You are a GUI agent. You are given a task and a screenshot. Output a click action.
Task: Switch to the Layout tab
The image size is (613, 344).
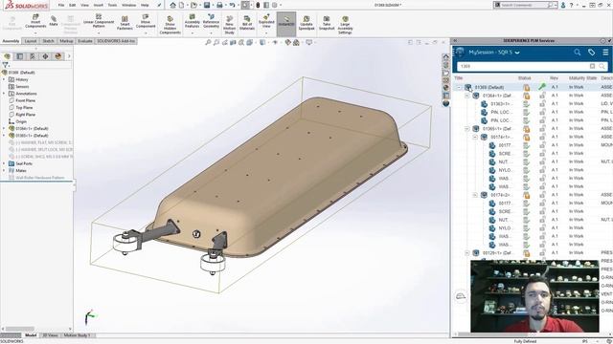[30, 41]
